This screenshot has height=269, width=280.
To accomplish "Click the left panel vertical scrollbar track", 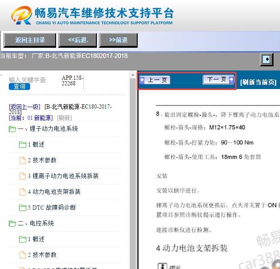I will tap(133, 173).
